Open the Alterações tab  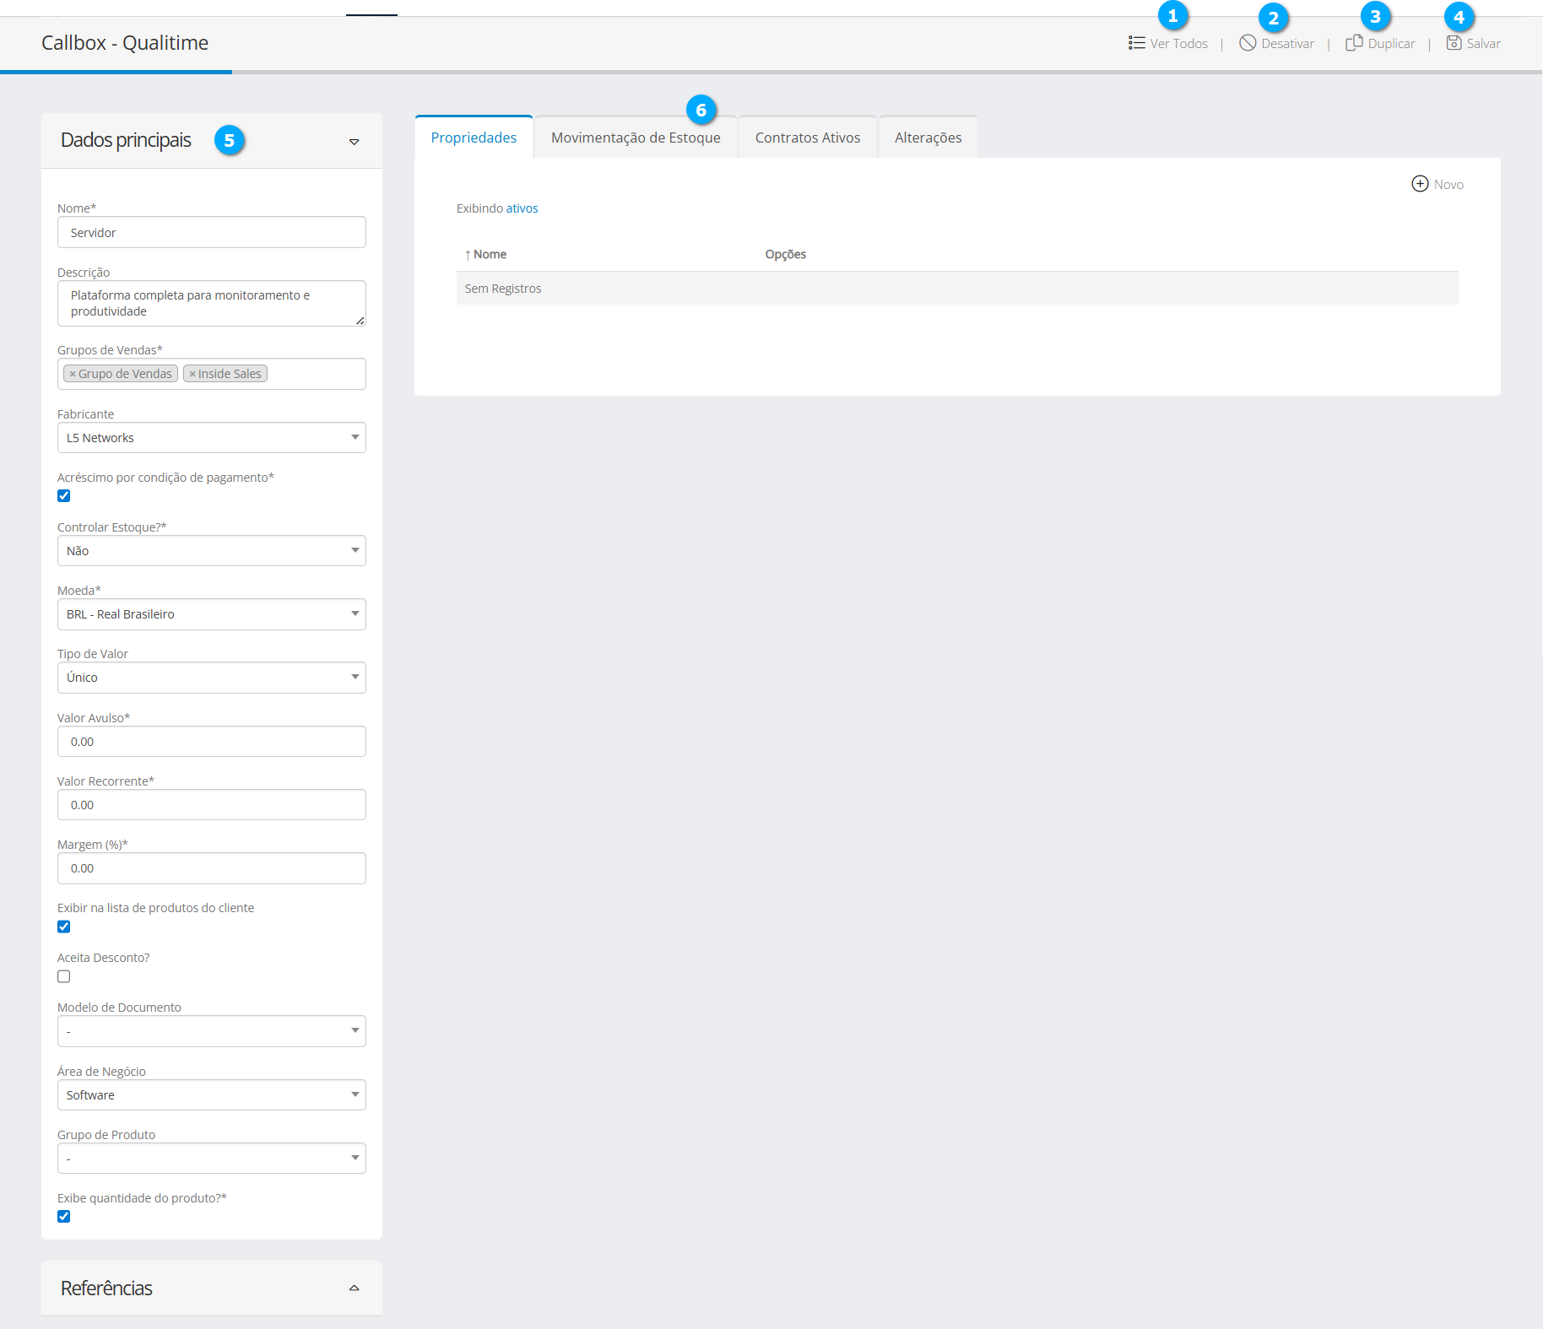[928, 138]
